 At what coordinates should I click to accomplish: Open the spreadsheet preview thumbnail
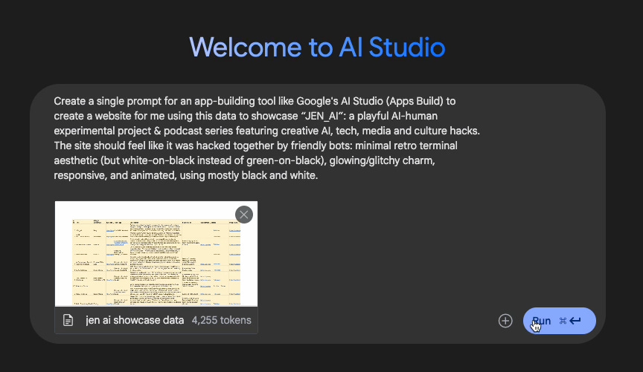pos(156,254)
